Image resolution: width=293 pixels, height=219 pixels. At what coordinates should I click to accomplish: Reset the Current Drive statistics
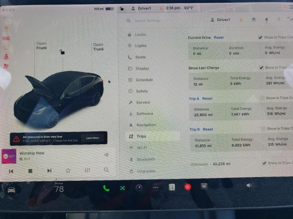pos(219,37)
